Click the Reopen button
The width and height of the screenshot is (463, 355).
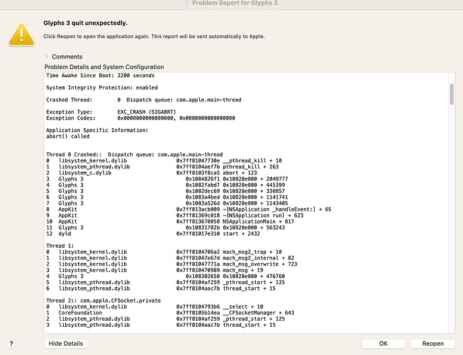pyautogui.click(x=433, y=344)
